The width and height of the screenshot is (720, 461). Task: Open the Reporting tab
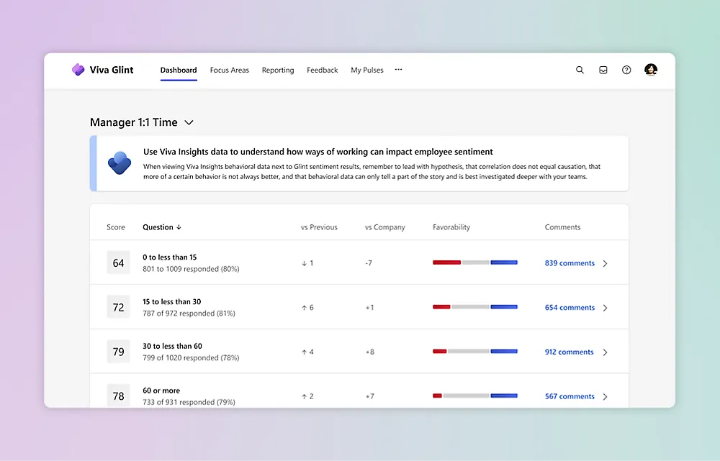(278, 70)
